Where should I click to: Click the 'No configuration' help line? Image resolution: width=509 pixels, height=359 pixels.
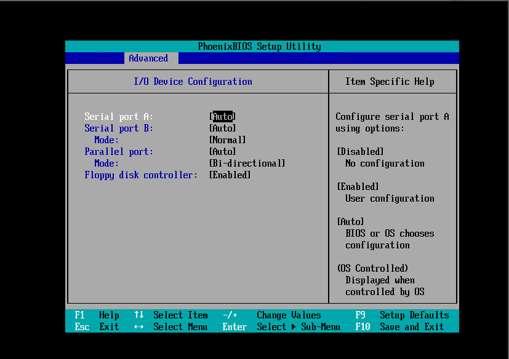(x=385, y=163)
